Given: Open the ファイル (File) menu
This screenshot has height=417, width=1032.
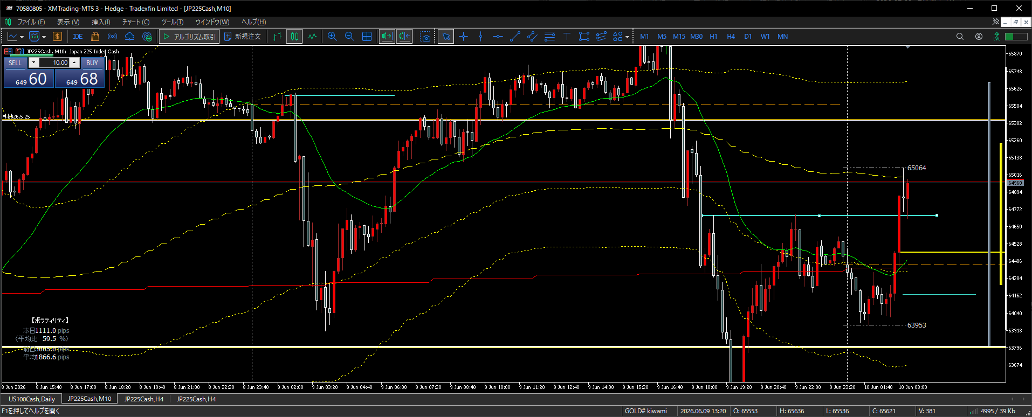Looking at the screenshot, I should (31, 22).
